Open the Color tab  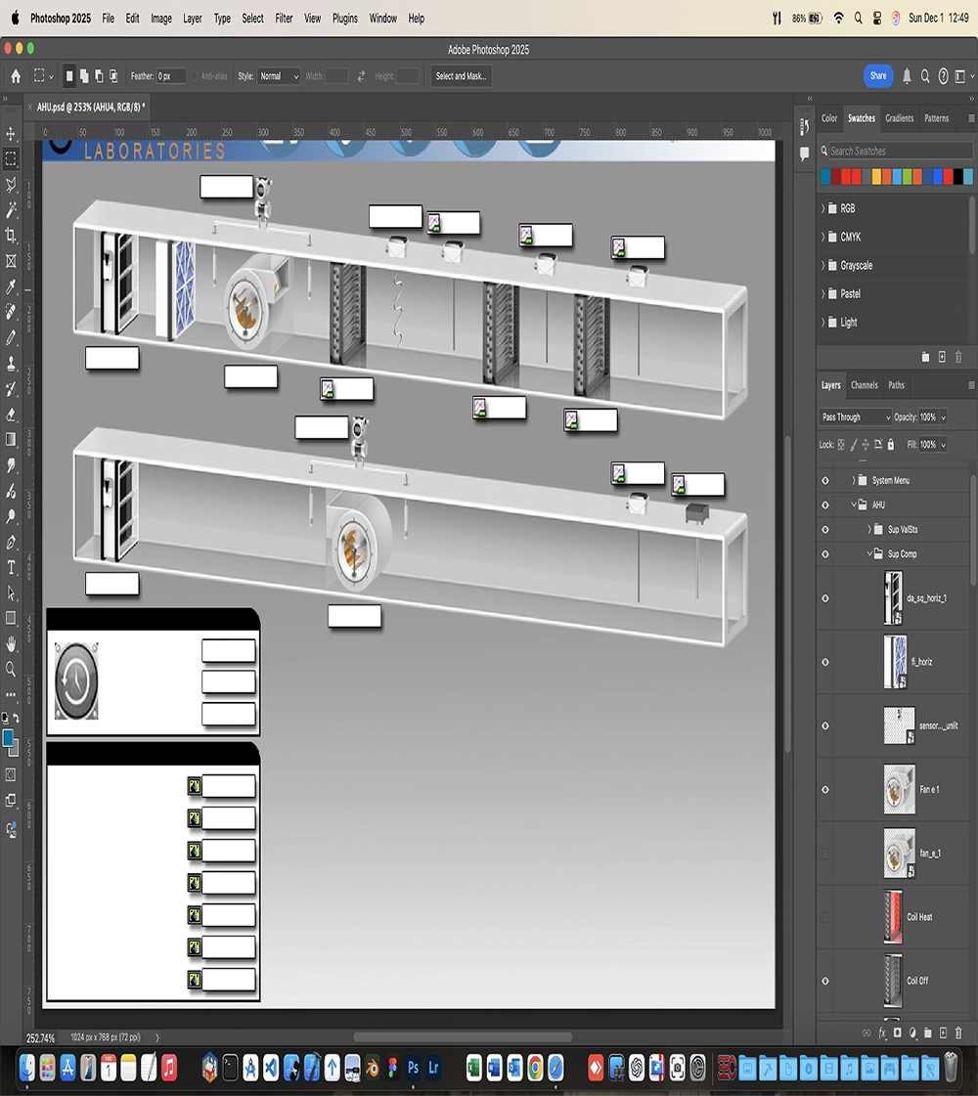[x=829, y=118]
